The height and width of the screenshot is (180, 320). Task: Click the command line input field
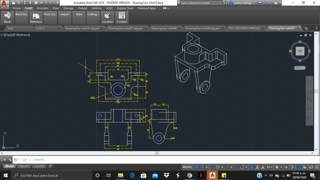pyautogui.click(x=94, y=160)
